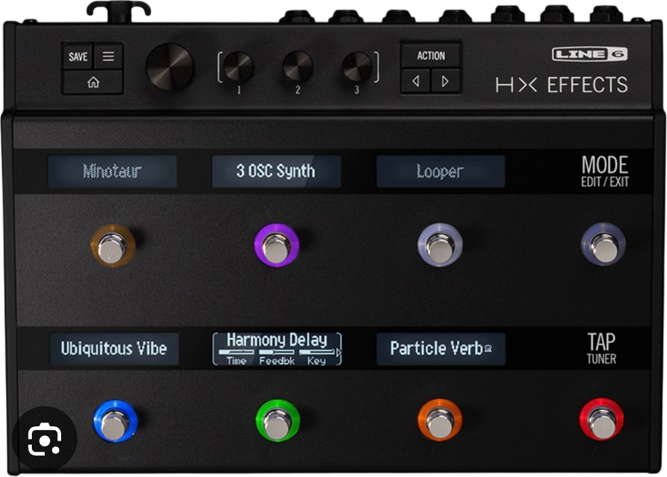Select the Harmony Delay display

point(277,348)
